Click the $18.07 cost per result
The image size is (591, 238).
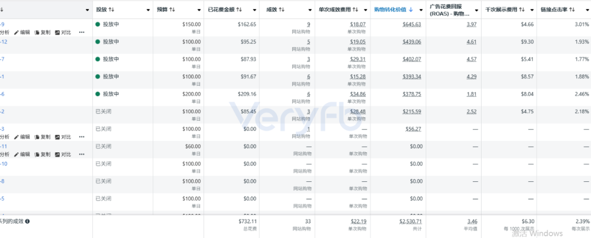click(x=358, y=25)
